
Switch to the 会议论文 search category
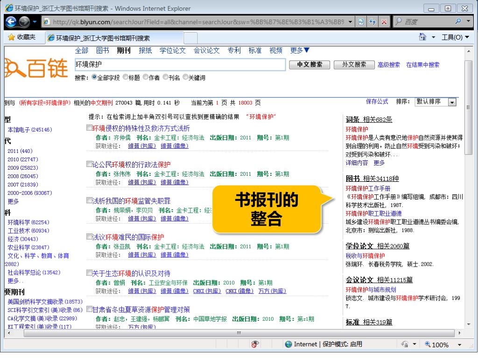click(206, 50)
